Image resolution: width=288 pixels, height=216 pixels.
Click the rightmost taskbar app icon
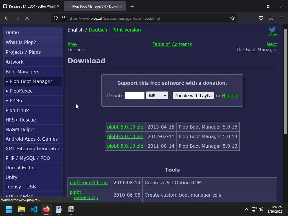click(x=71, y=209)
